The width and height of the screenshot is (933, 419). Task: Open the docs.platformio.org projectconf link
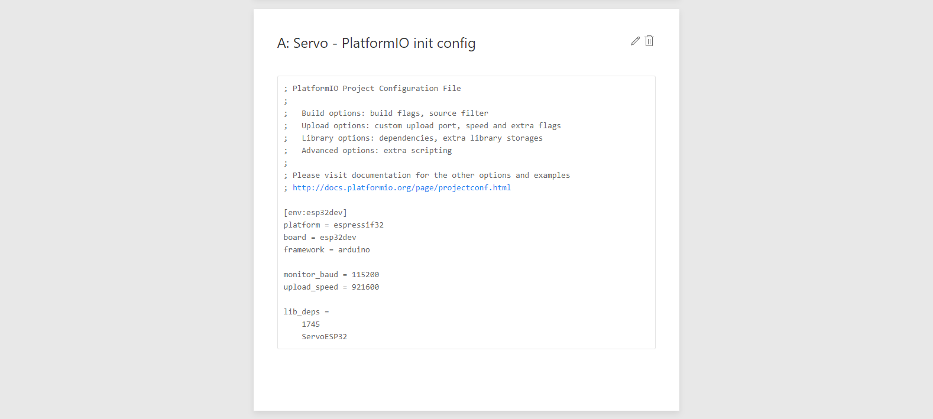401,187
